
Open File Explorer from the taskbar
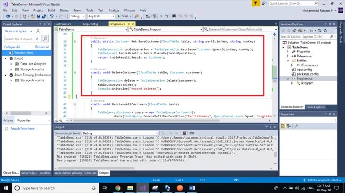point(130,188)
